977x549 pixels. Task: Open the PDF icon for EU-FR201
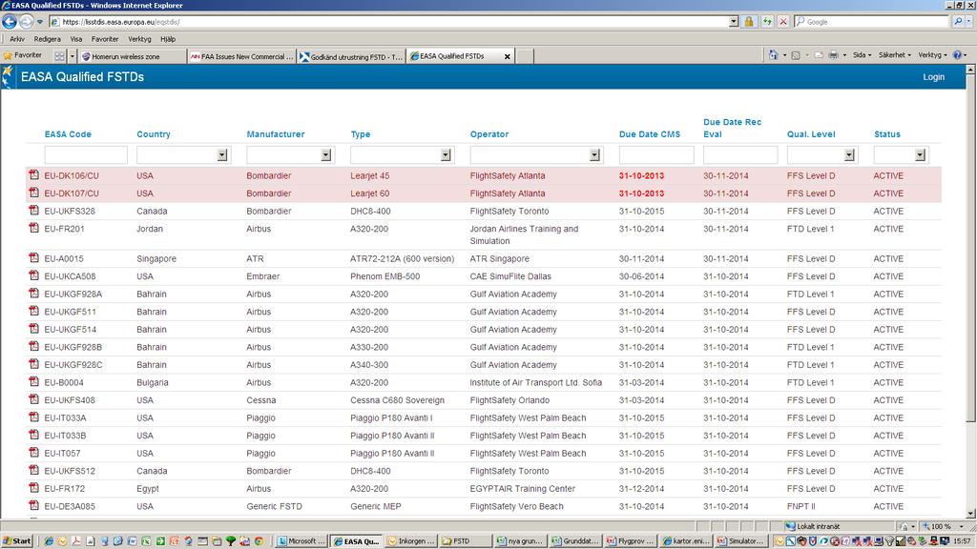33,228
